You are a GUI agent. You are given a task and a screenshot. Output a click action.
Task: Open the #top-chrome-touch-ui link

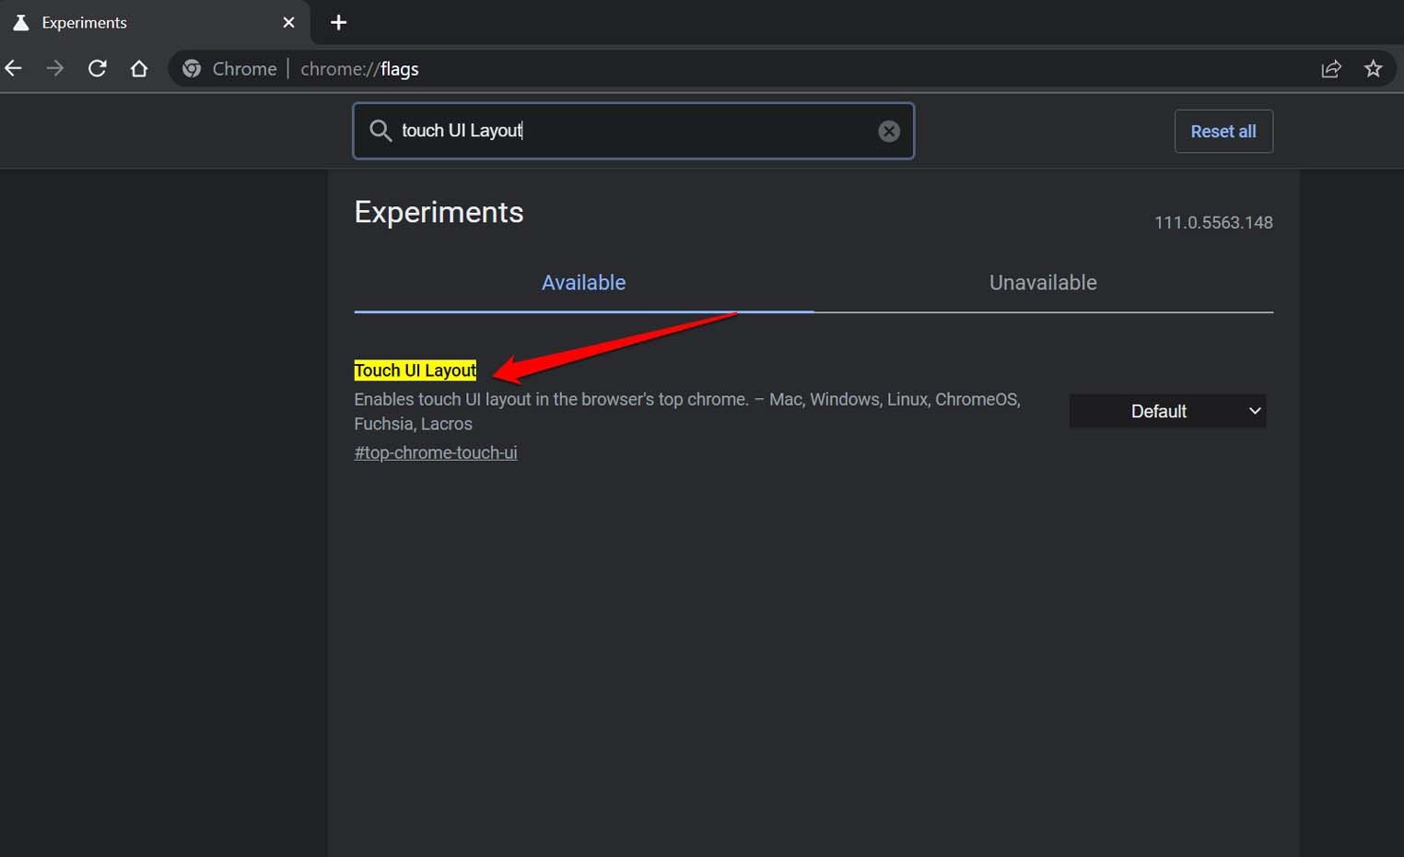point(436,452)
